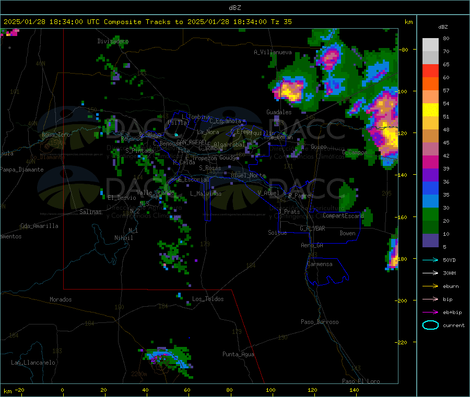Click the 'Paso_Barroso' map label
This screenshot has width=470, height=397.
pyautogui.click(x=320, y=322)
